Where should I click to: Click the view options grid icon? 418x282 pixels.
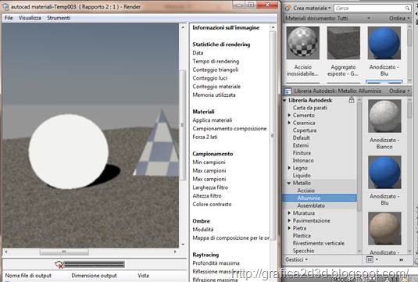click(x=370, y=259)
